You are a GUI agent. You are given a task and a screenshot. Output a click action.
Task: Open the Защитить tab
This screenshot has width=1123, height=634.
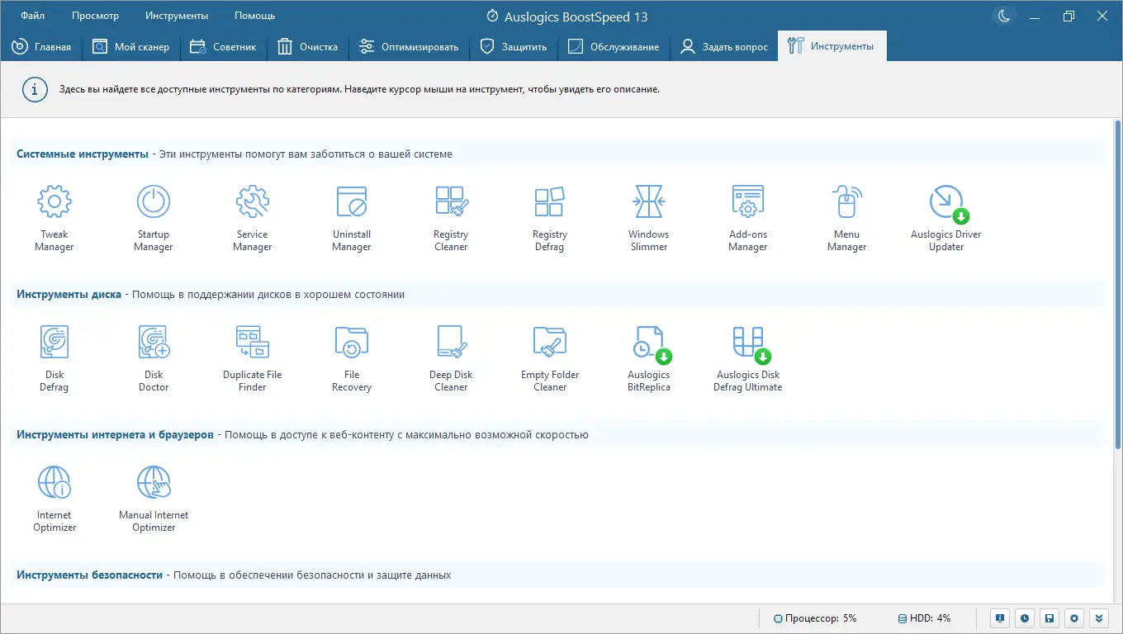tap(514, 47)
